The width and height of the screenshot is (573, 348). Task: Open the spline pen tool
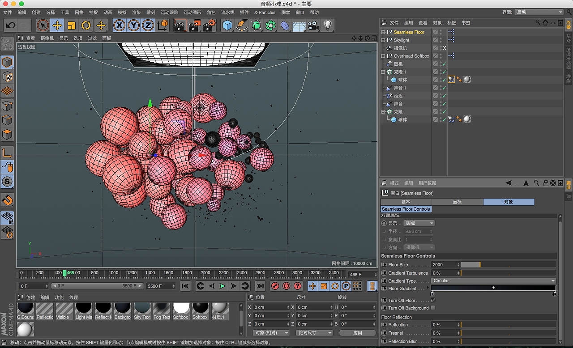click(242, 25)
